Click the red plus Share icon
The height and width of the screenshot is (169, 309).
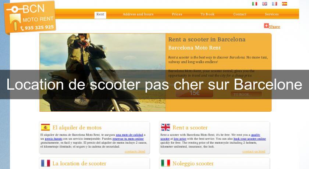pyautogui.click(x=266, y=26)
